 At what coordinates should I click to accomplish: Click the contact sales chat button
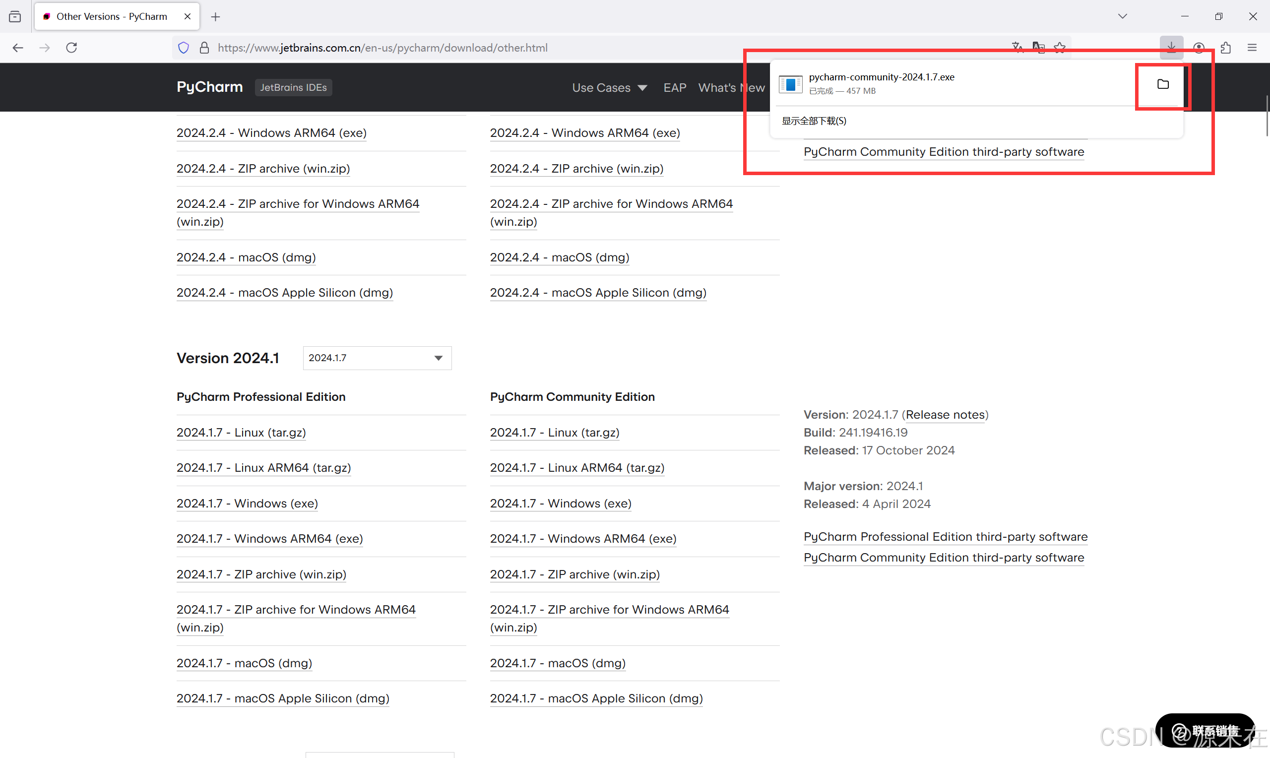pos(1206,730)
